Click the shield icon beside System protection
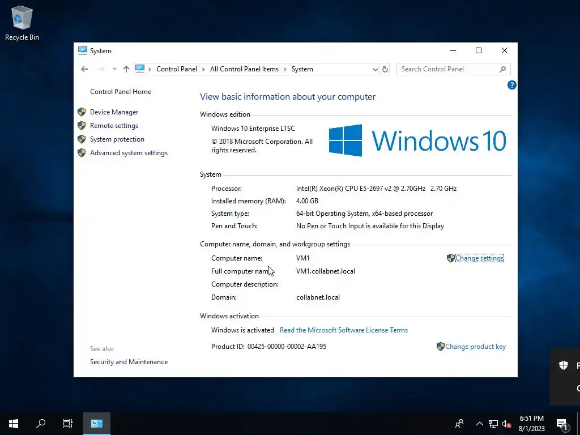 [x=82, y=139]
